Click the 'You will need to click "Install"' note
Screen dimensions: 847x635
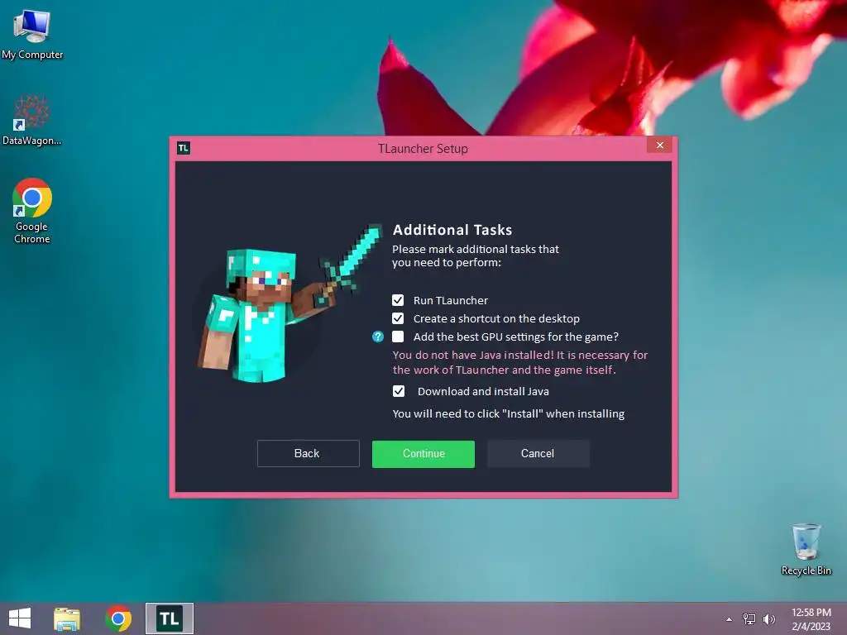(509, 414)
